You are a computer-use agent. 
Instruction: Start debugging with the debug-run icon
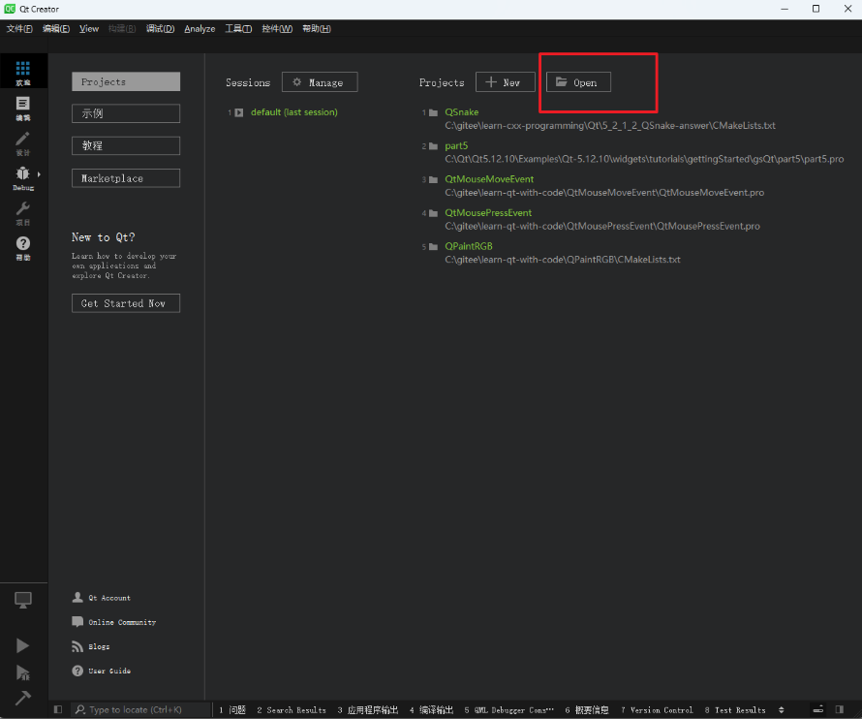pyautogui.click(x=22, y=672)
